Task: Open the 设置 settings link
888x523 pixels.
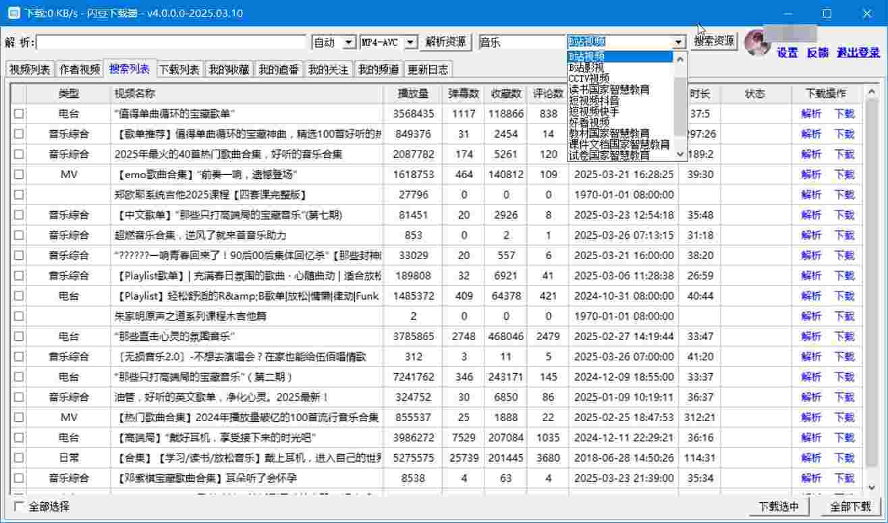Action: (787, 53)
